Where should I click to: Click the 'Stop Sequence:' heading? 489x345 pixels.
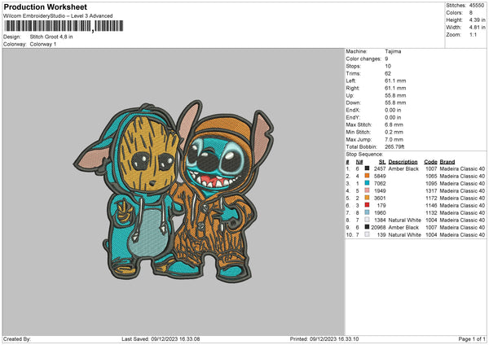364,155
